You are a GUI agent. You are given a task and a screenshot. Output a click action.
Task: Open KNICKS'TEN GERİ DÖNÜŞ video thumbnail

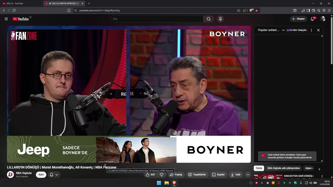coord(268,177)
